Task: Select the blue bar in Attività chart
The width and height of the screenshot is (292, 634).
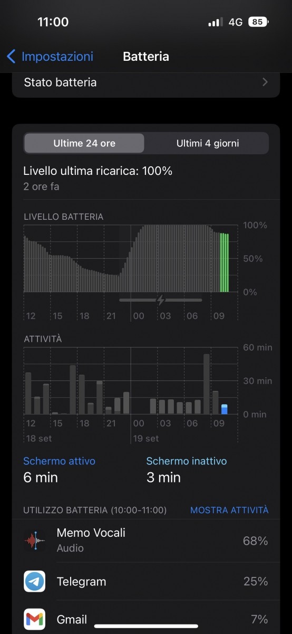Action: [x=225, y=409]
